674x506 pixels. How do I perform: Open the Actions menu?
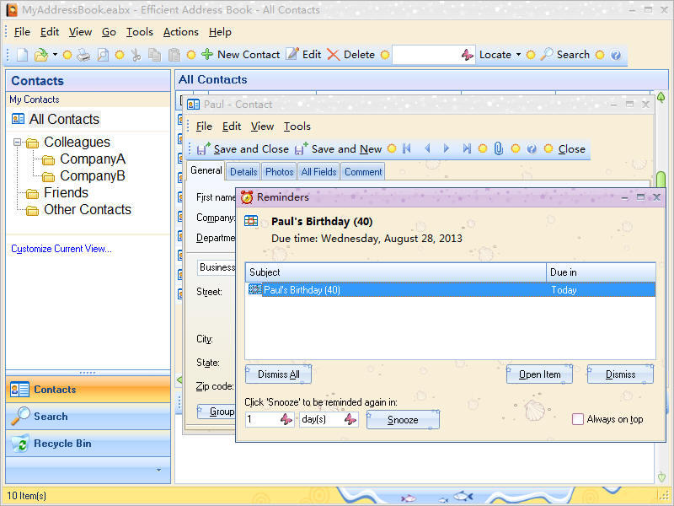tap(180, 32)
